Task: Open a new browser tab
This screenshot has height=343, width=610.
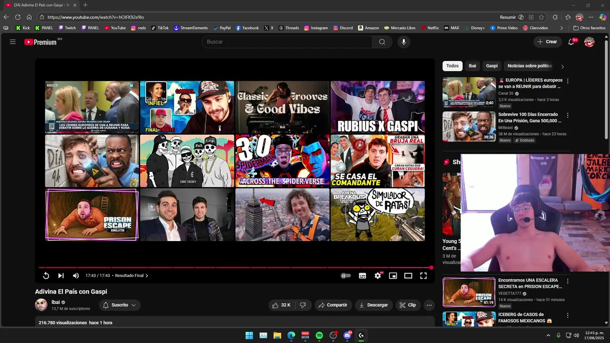Action: [x=85, y=5]
